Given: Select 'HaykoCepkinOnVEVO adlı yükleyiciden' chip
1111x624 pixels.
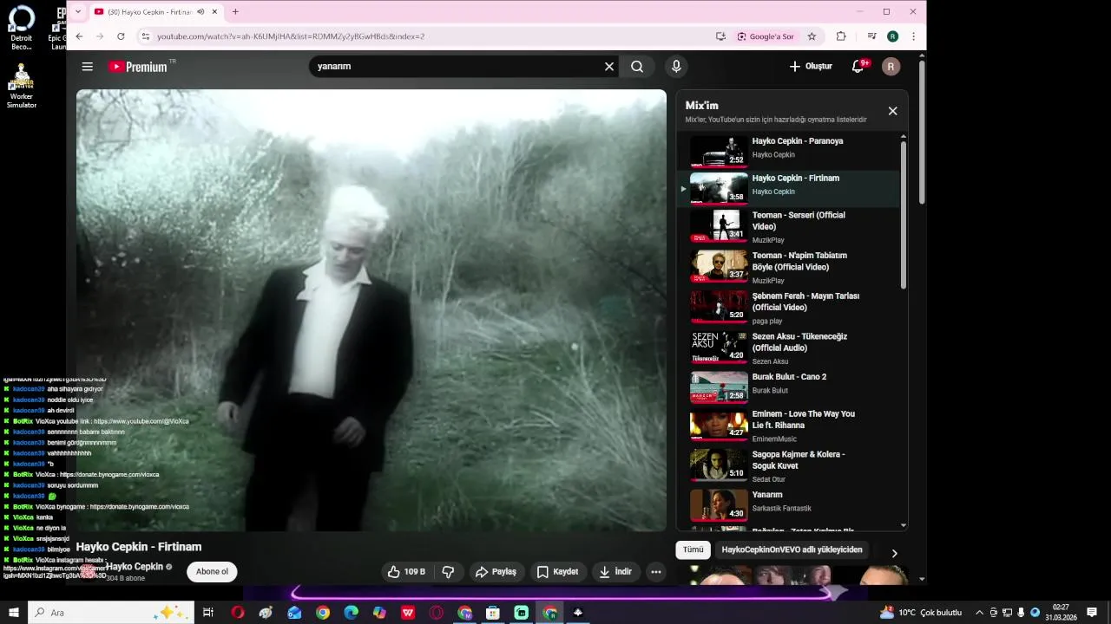Looking at the screenshot, I should click(792, 549).
